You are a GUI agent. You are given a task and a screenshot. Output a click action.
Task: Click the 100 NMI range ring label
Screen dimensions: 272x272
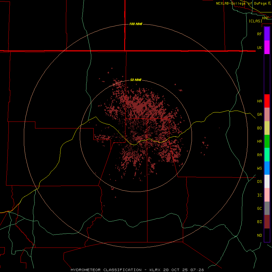pos(136,24)
